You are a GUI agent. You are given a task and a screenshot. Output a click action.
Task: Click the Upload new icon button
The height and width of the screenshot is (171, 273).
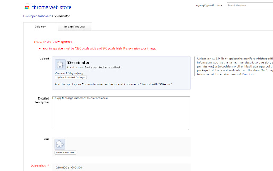click(65, 153)
